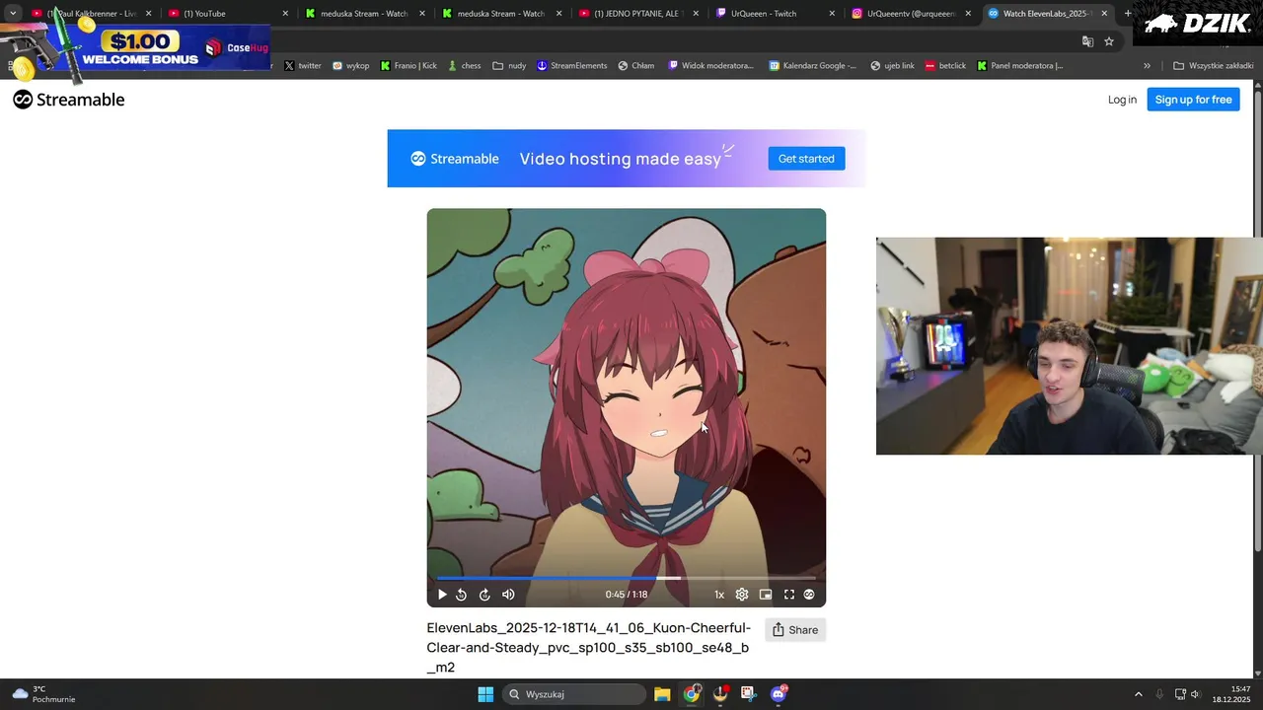Open Snipping Tool taskbar icon

(x=749, y=694)
